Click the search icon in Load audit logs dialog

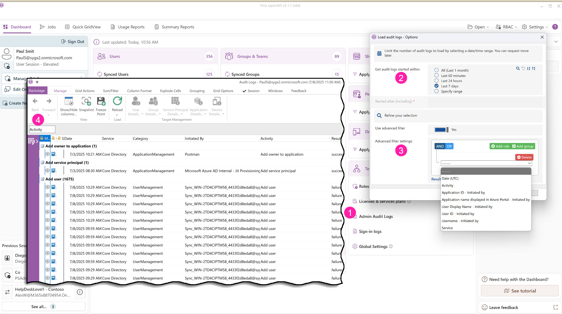[518, 68]
